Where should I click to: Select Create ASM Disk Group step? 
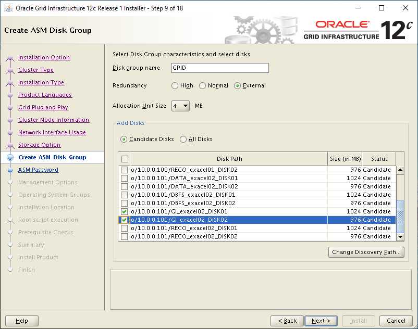pos(52,157)
